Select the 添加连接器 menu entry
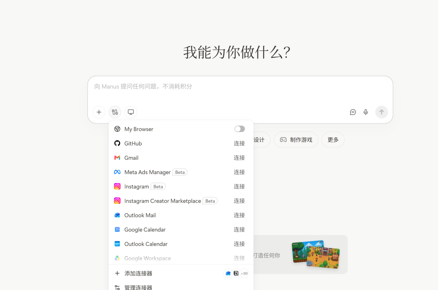Viewport: 438px width, 290px height. point(181,273)
